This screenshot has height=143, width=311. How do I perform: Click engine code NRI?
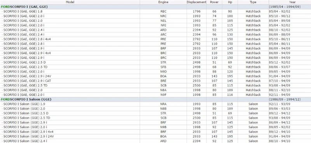click(163, 25)
